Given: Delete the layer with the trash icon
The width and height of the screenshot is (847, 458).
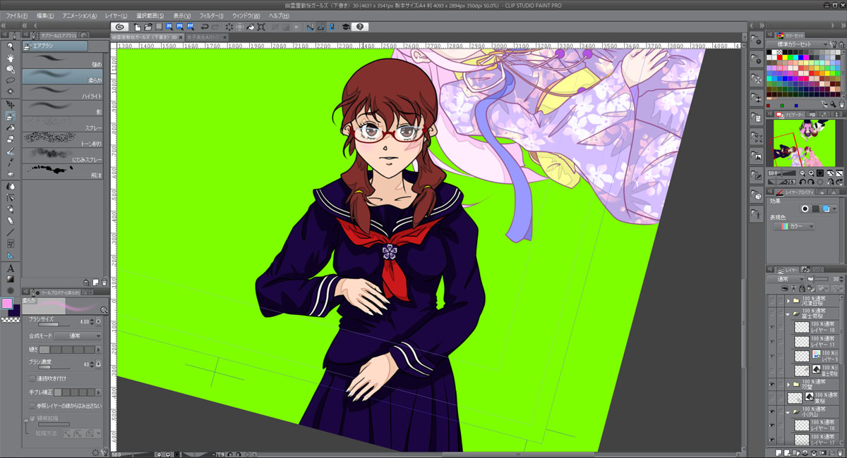Looking at the screenshot, I should pyautogui.click(x=840, y=452).
